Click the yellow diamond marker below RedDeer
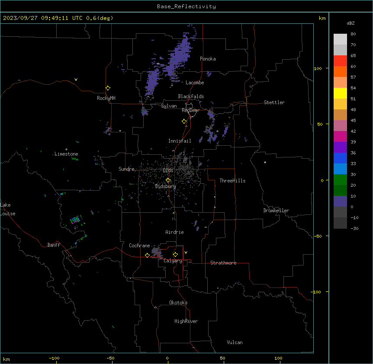This screenshot has width=373, height=364. pos(184,121)
